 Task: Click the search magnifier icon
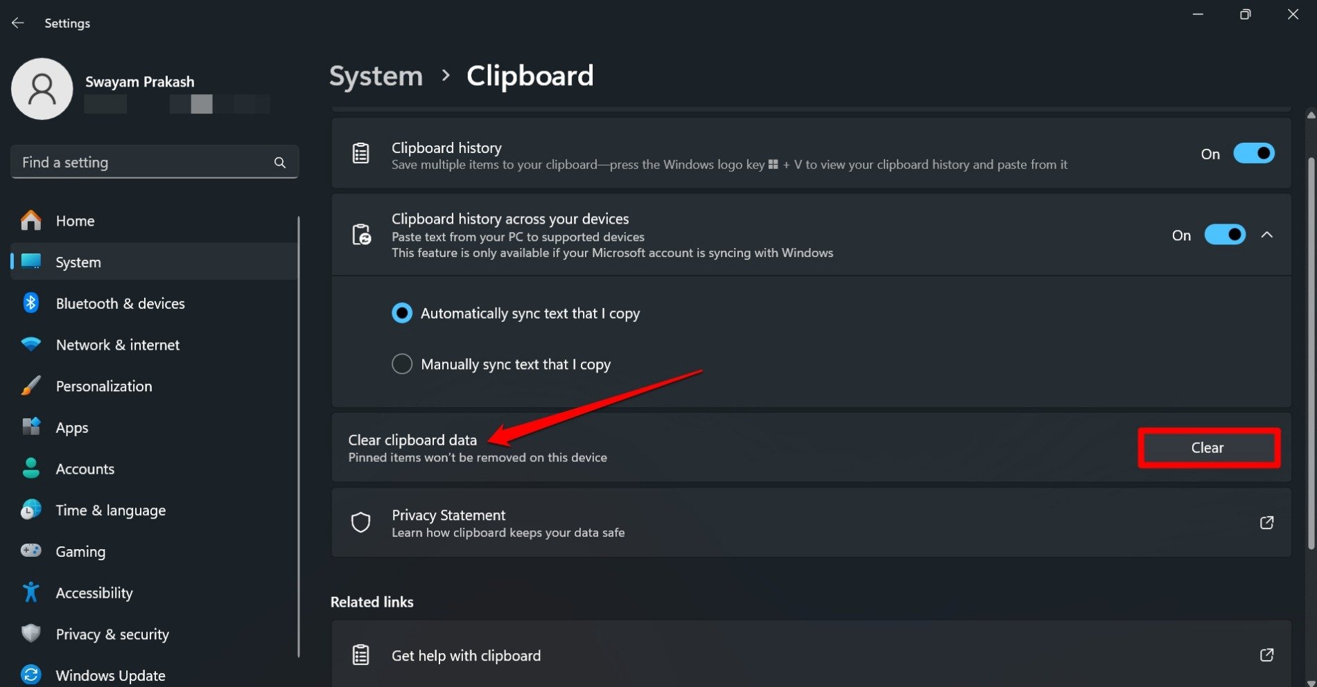pos(279,163)
